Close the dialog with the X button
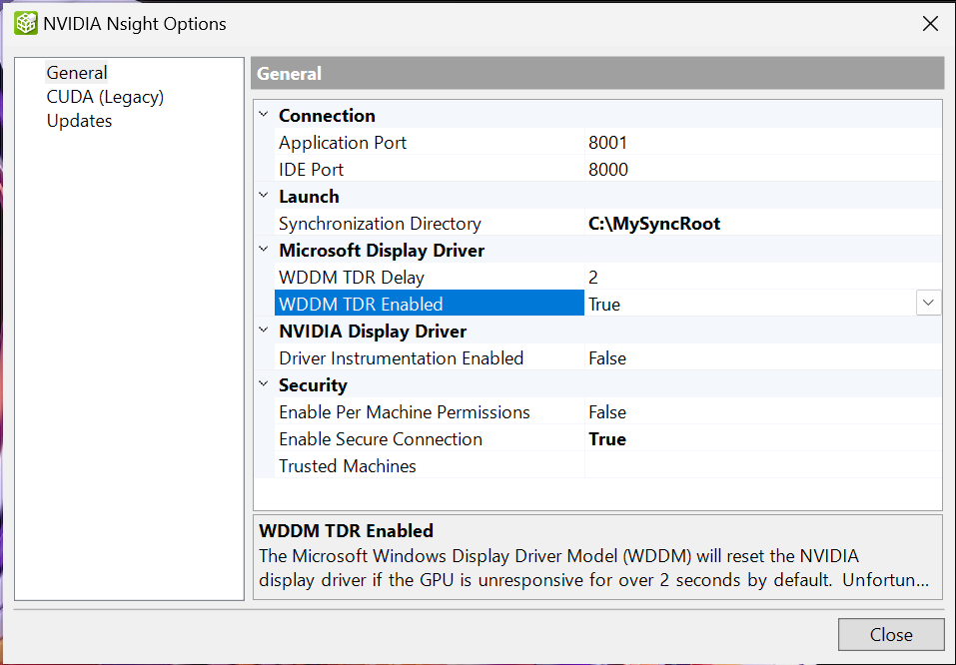This screenshot has width=956, height=665. [930, 24]
